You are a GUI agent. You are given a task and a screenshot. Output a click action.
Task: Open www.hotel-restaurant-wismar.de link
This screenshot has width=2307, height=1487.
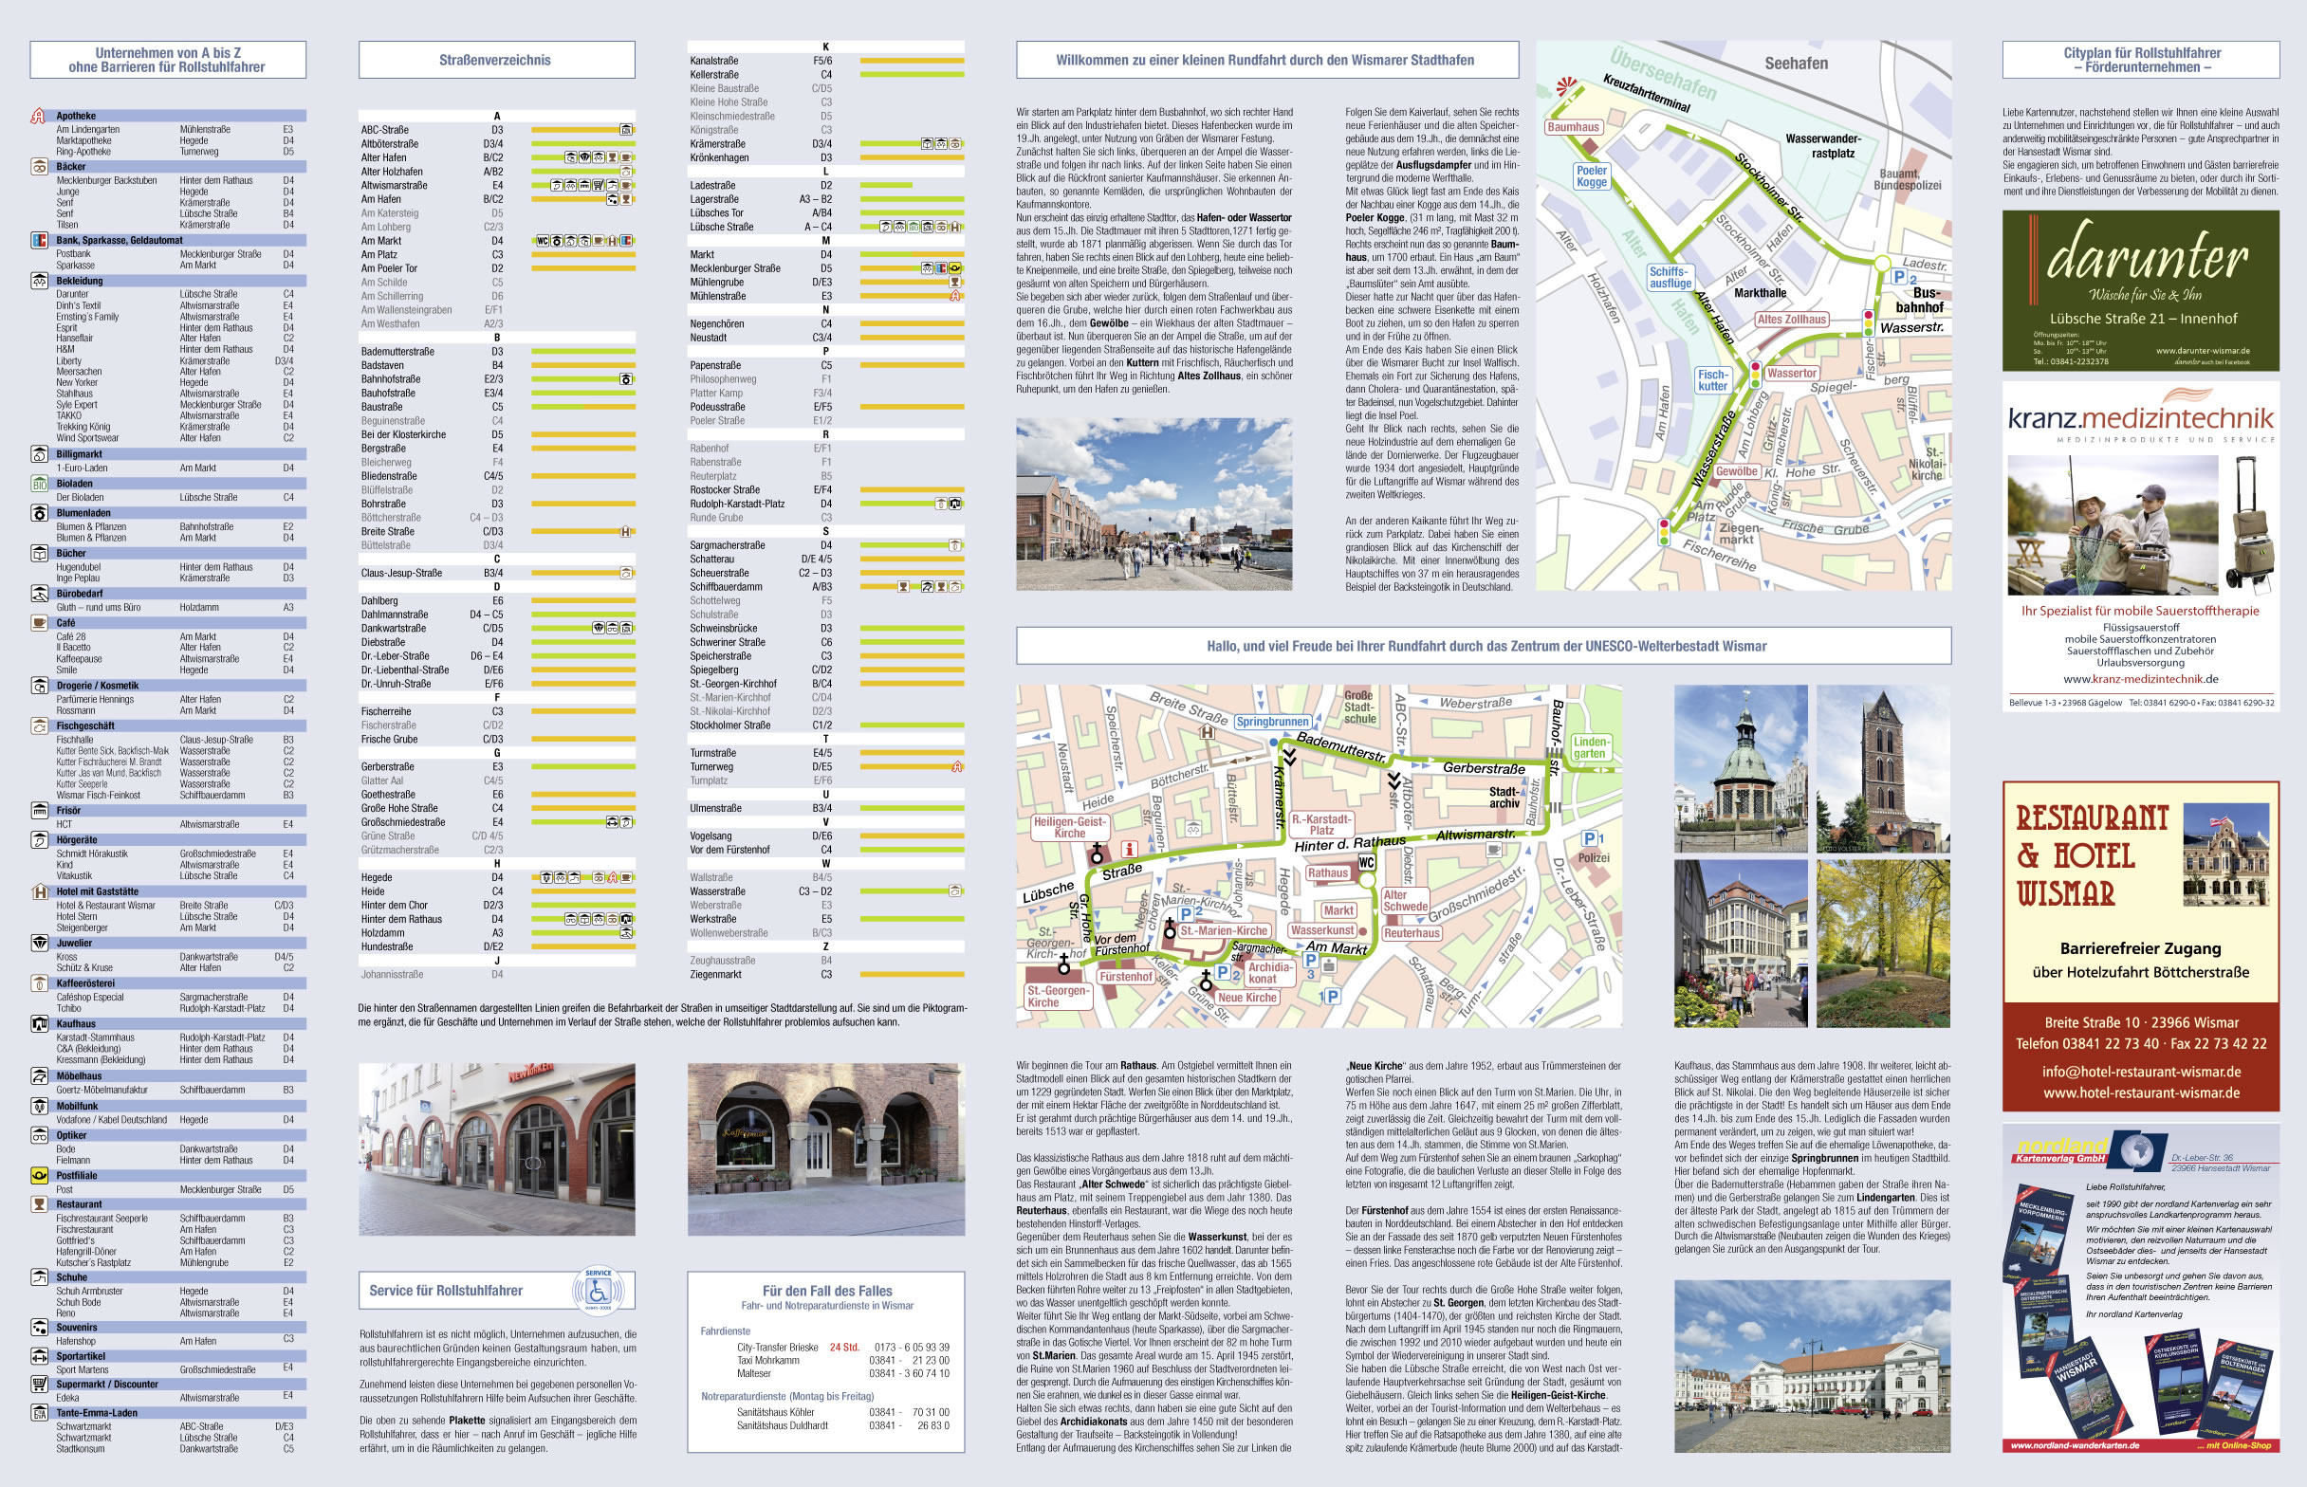(x=2140, y=1093)
